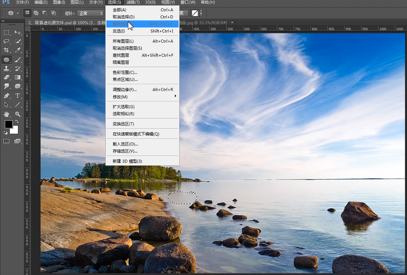Select the Horizontal Type tool
The height and width of the screenshot is (275, 407).
18,95
